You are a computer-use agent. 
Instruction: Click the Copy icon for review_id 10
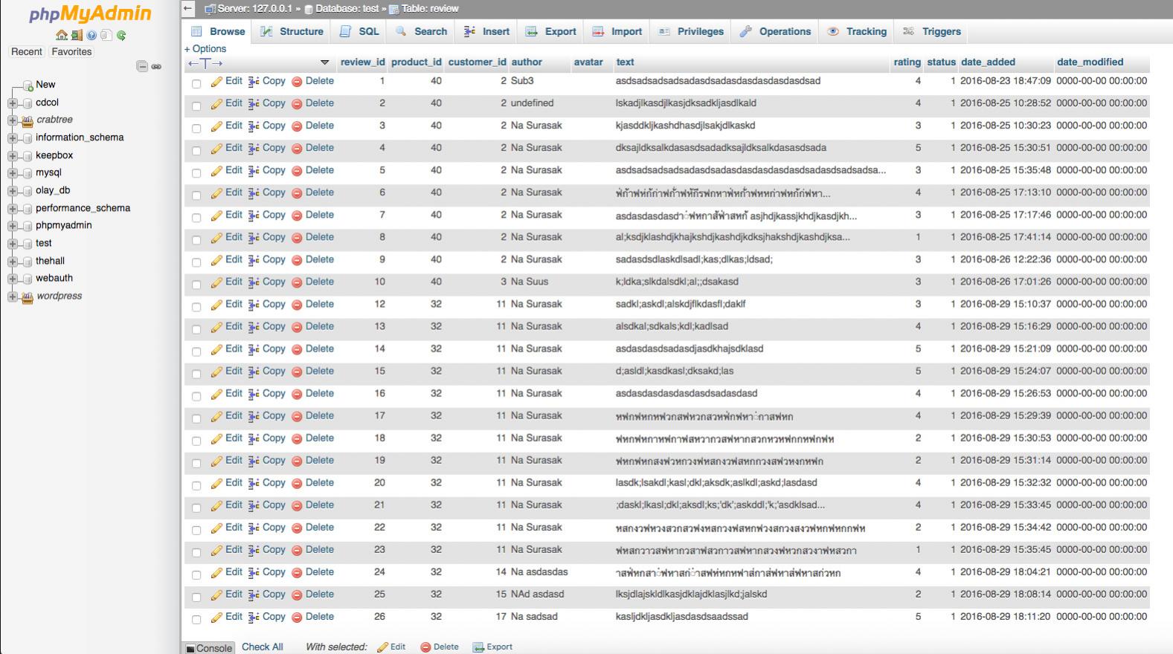coord(254,282)
